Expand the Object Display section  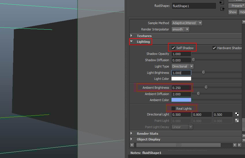(x=131, y=139)
